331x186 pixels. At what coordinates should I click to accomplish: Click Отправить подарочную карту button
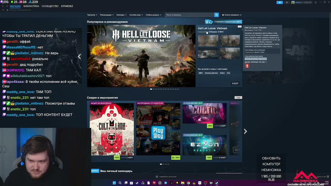(x=223, y=22)
